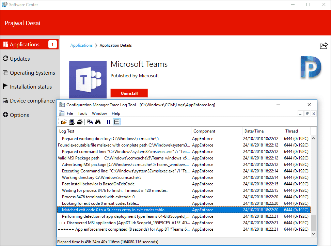Image resolution: width=331 pixels, height=246 pixels.
Task: Select the 'Executing Command line' log line
Action: click(184, 171)
